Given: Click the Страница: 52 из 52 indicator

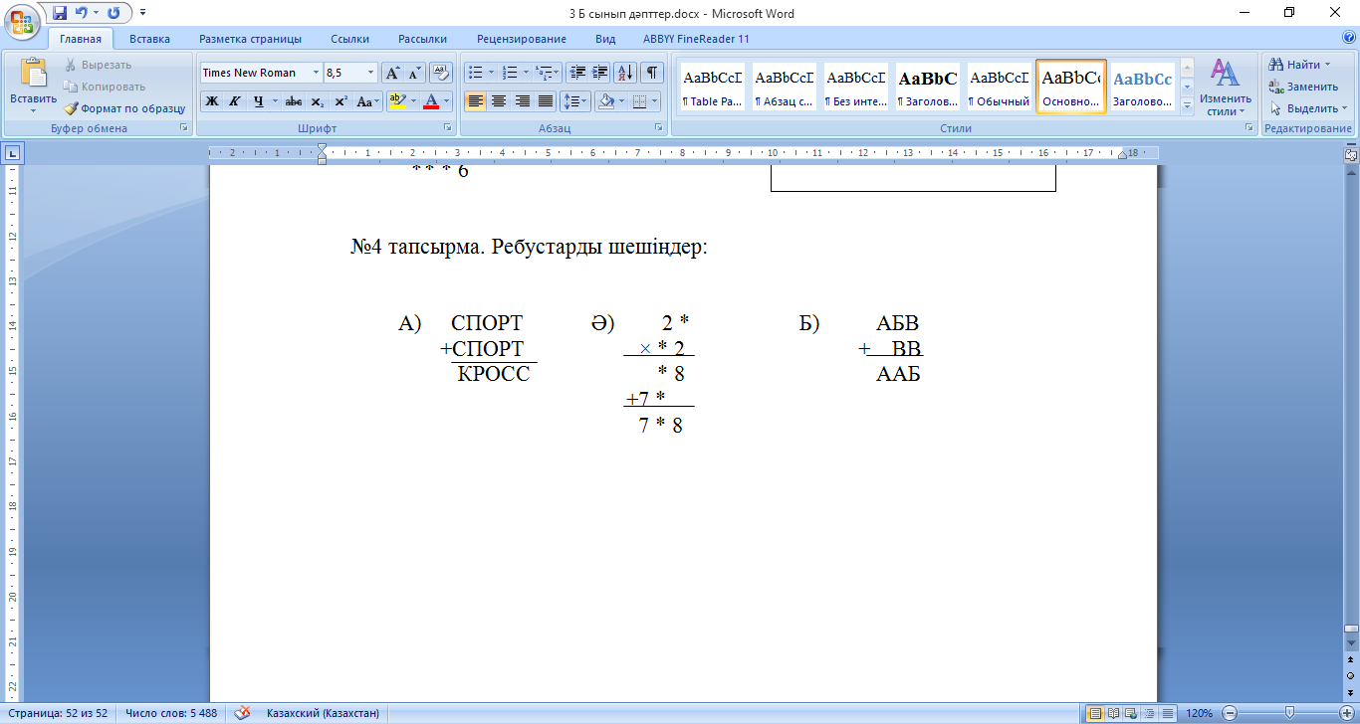Looking at the screenshot, I should (58, 713).
